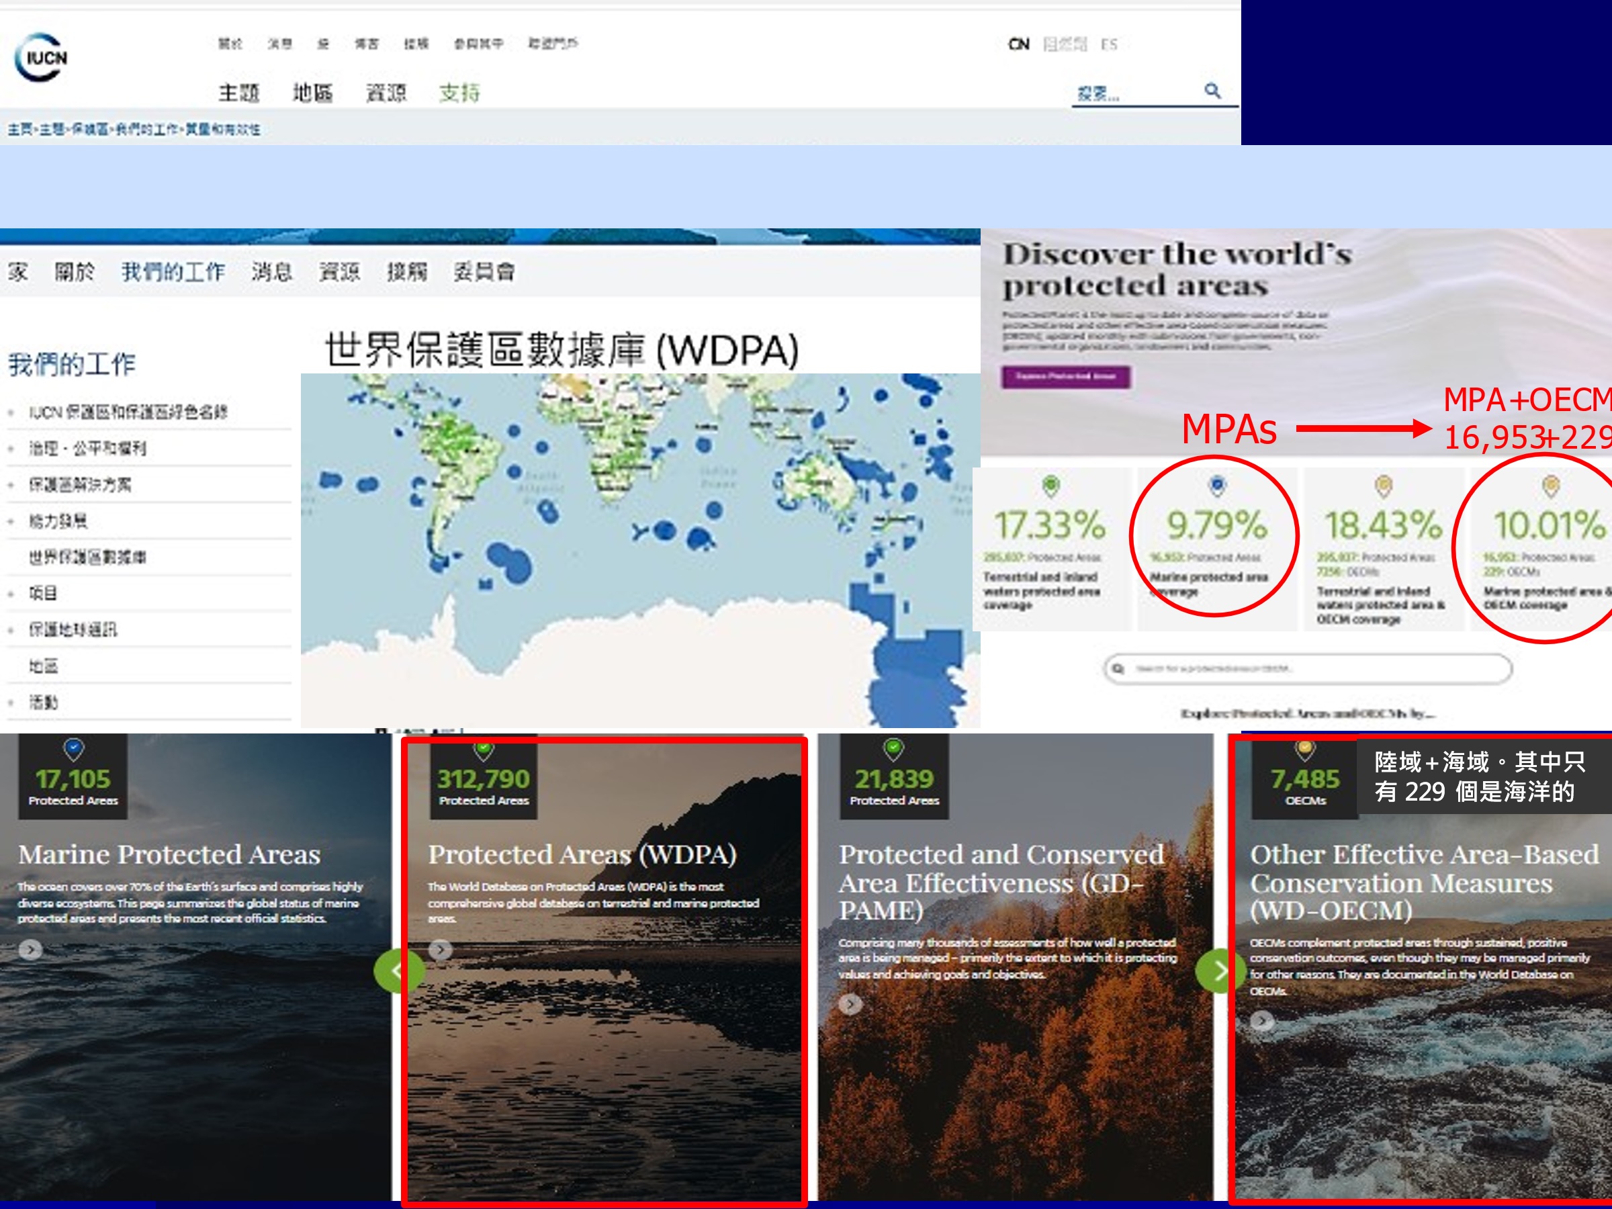Click the shield icon above 7,485 OECMs
The height and width of the screenshot is (1209, 1612).
[1304, 750]
